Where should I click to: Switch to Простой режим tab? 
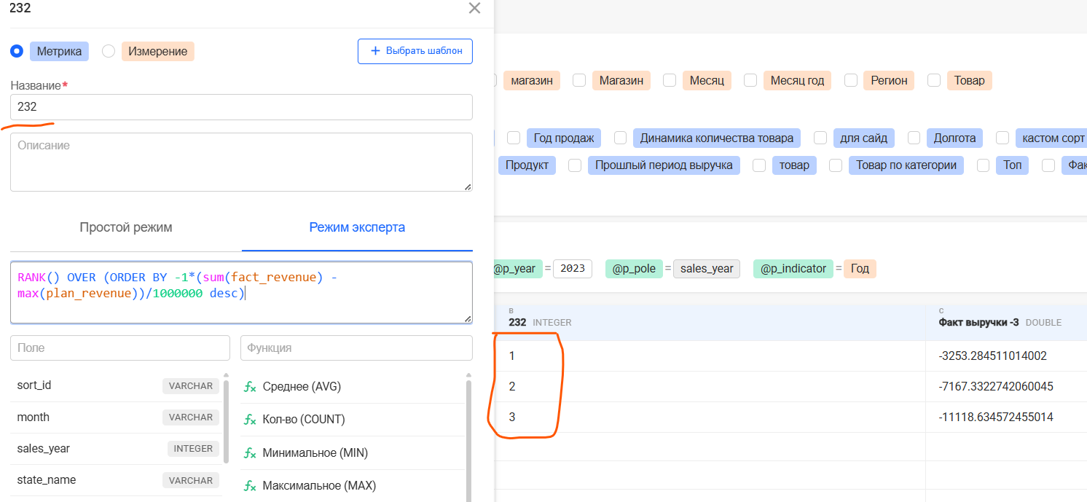coord(126,227)
